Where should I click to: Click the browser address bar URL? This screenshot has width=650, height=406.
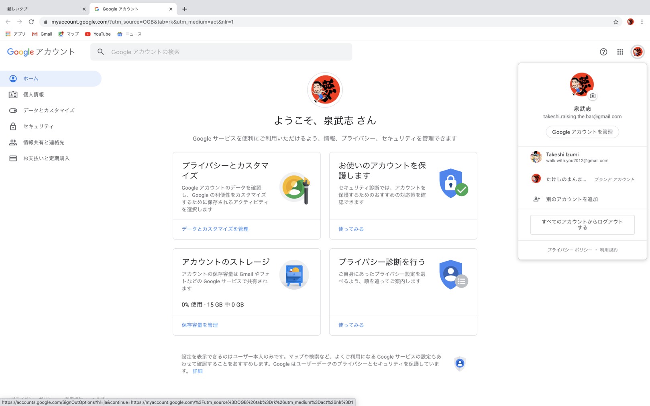143,22
